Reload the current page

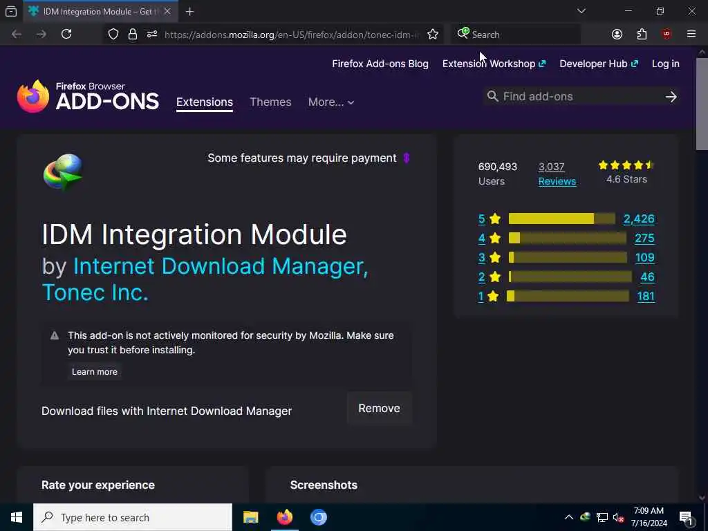coord(66,35)
